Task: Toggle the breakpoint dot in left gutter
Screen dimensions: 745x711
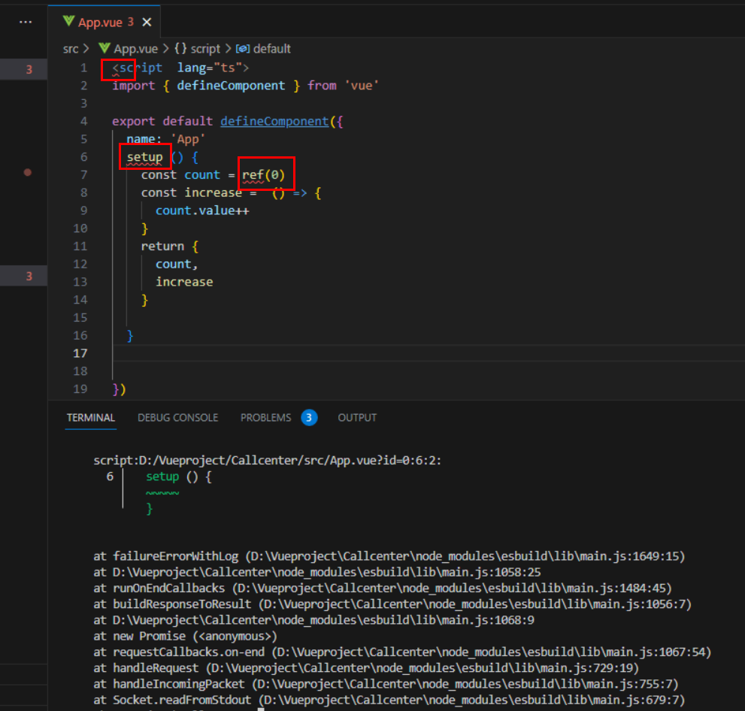Action: click(28, 172)
